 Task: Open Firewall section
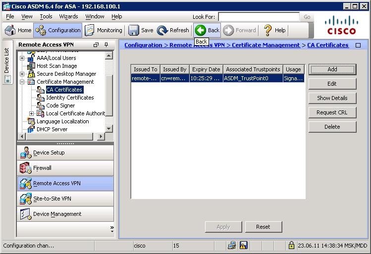pyautogui.click(x=65, y=168)
